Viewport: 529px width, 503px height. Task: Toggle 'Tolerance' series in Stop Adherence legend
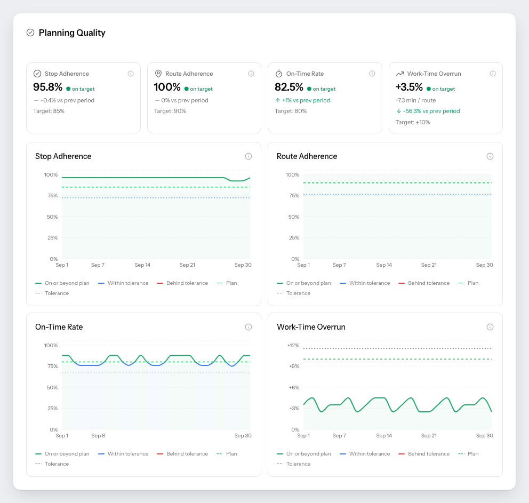(52, 293)
